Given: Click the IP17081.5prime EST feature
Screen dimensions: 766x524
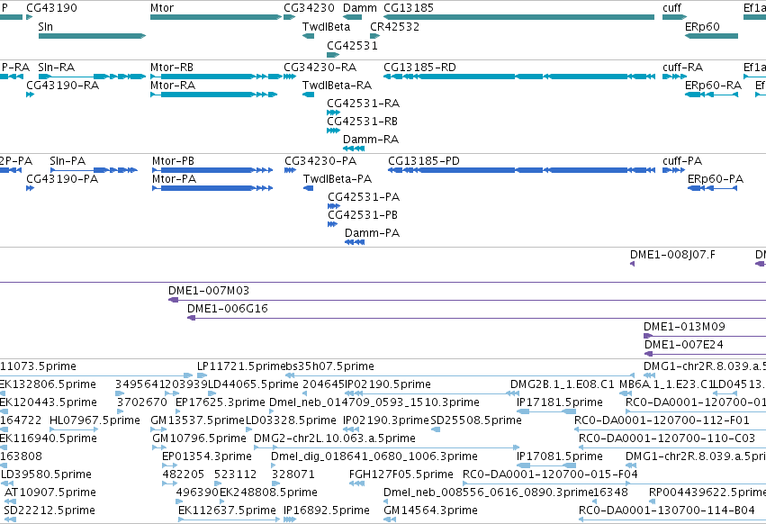Looking at the screenshot, I should coord(546,465).
